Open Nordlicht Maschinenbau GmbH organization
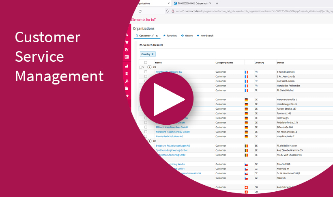 (173, 132)
